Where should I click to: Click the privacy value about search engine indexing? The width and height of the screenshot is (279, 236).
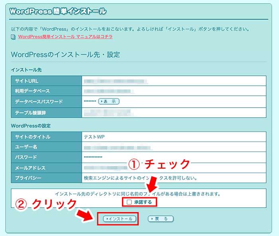[x=140, y=178]
